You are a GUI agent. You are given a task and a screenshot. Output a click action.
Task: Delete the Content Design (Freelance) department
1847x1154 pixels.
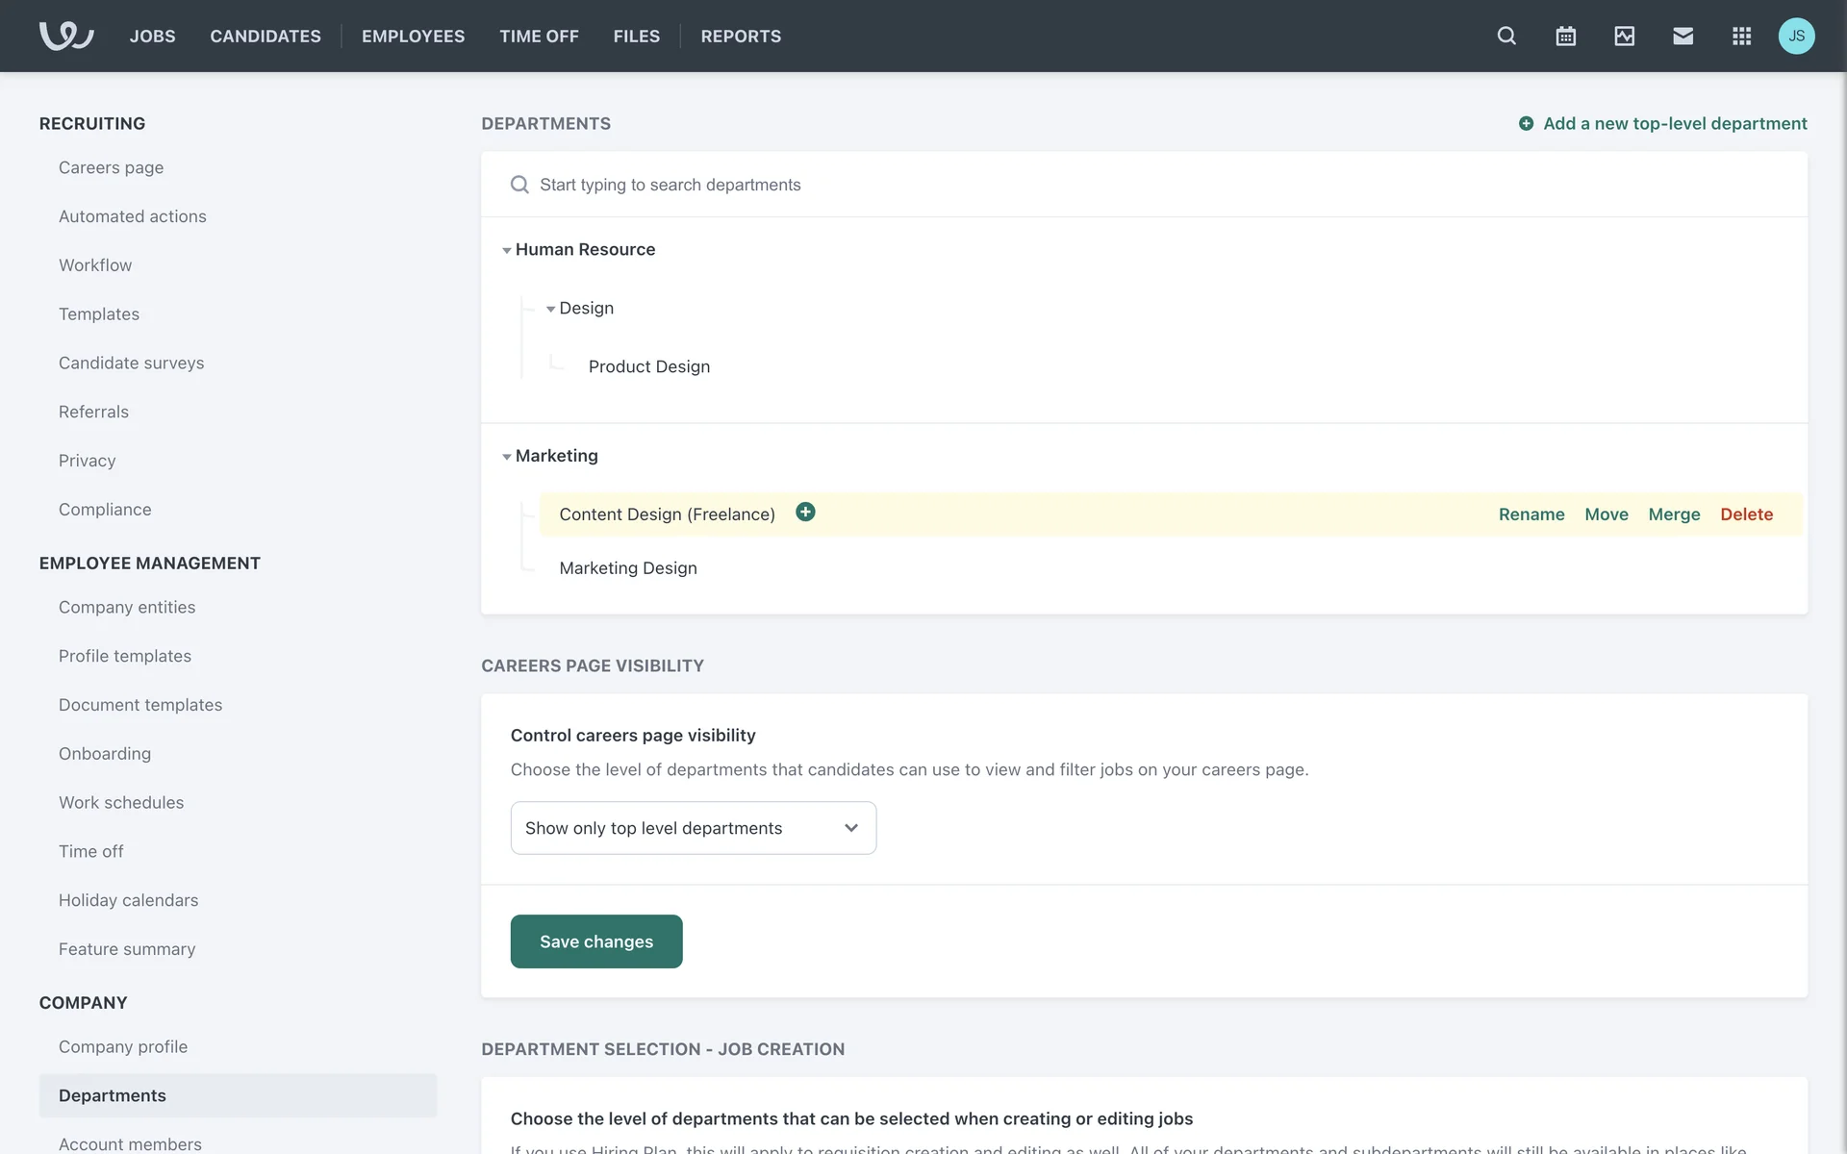pyautogui.click(x=1746, y=514)
